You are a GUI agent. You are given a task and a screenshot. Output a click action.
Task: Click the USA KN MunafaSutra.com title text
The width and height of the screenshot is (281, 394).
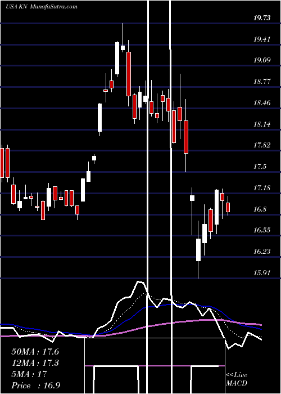point(42,7)
